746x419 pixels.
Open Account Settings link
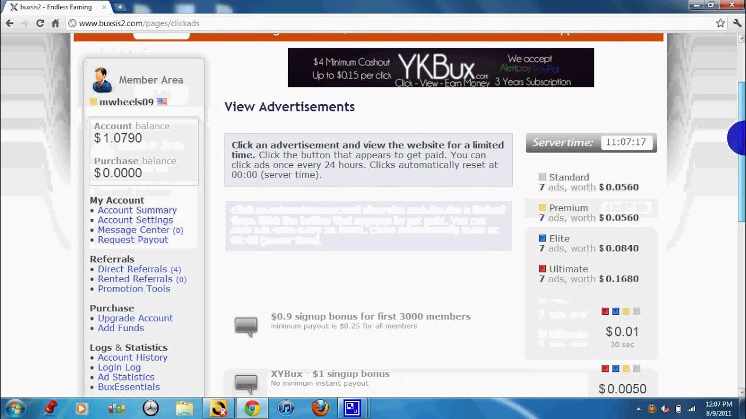click(135, 220)
